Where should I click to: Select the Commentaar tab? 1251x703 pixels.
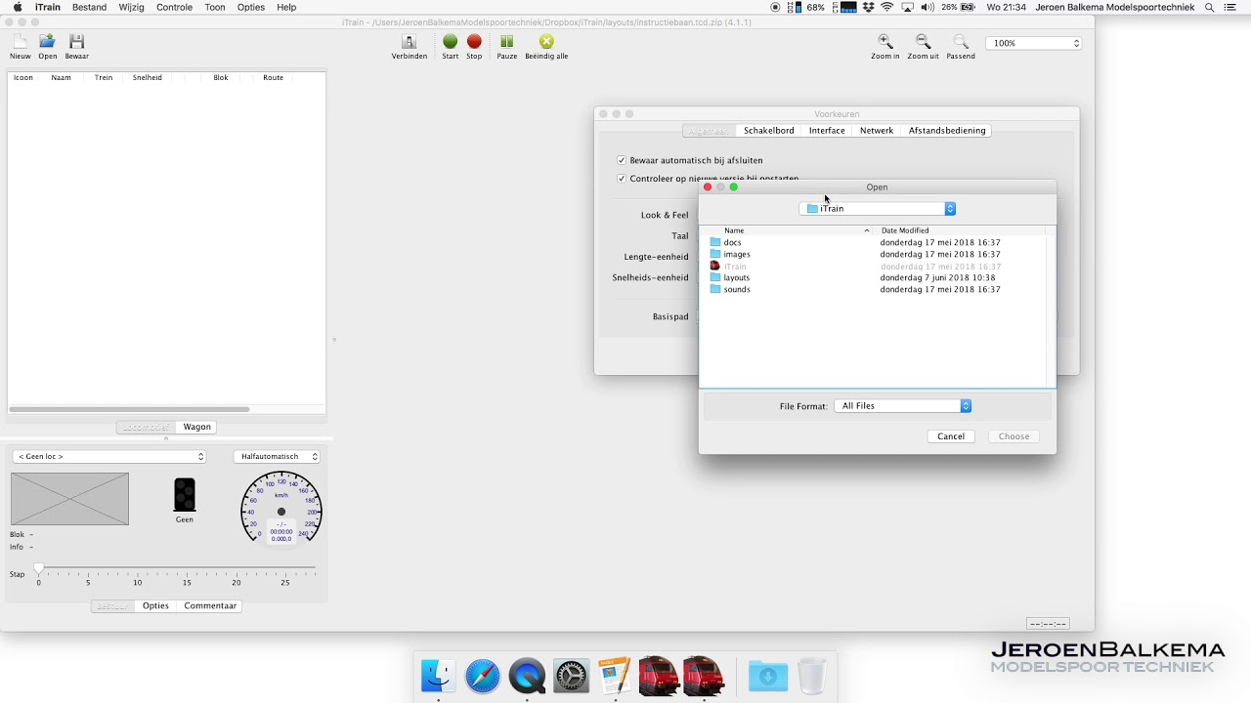[x=210, y=605]
